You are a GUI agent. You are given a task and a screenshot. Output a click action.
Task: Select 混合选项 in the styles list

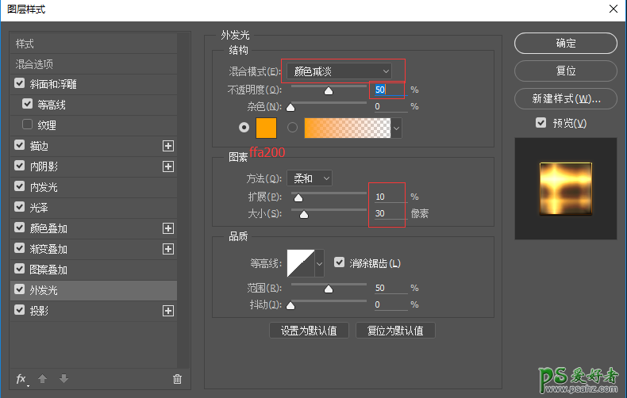(x=34, y=63)
